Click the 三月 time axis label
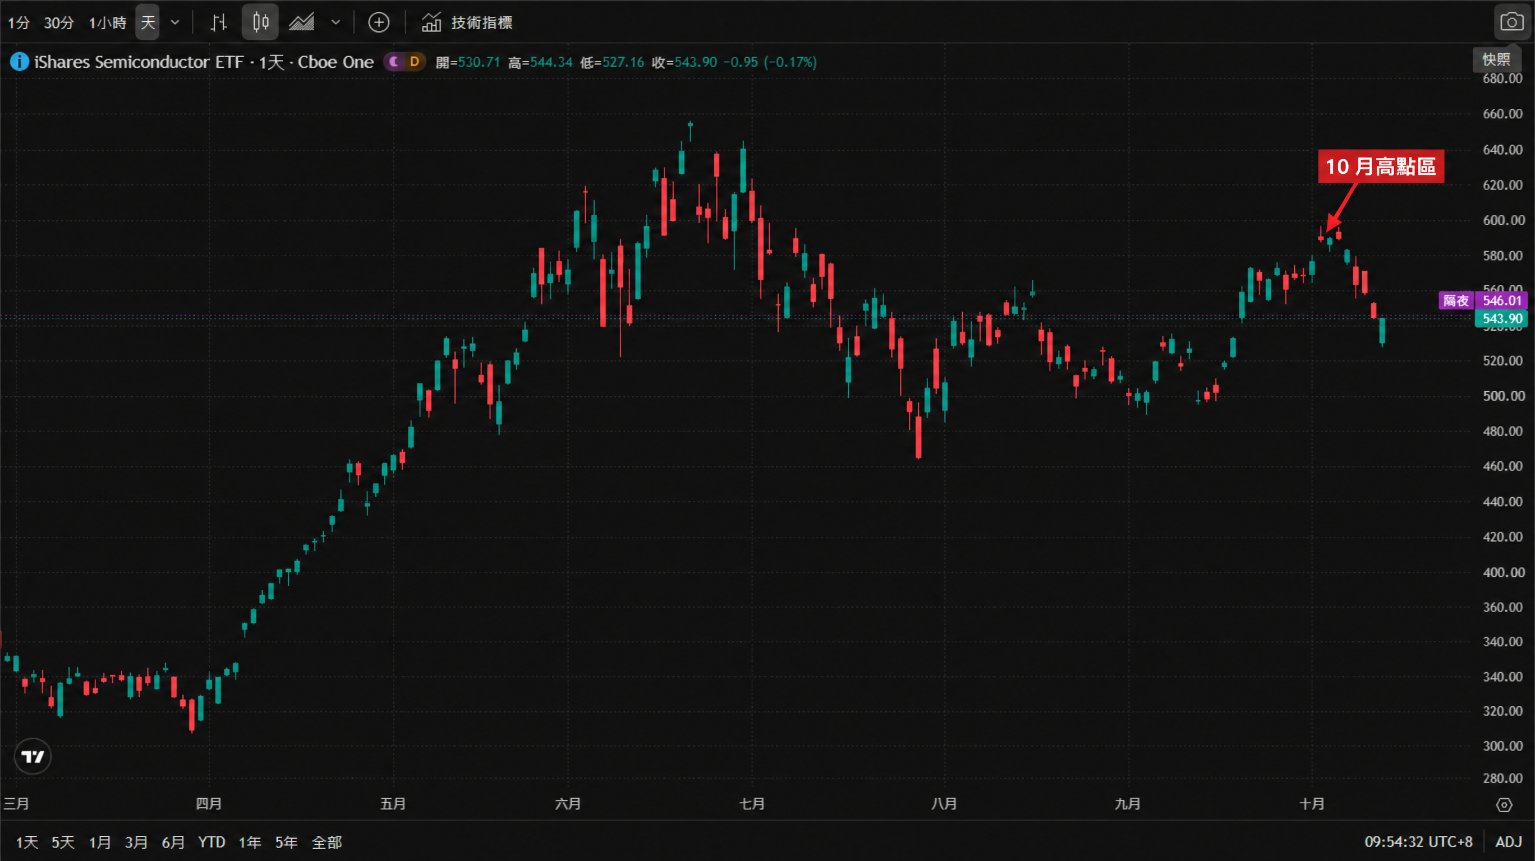 tap(16, 804)
